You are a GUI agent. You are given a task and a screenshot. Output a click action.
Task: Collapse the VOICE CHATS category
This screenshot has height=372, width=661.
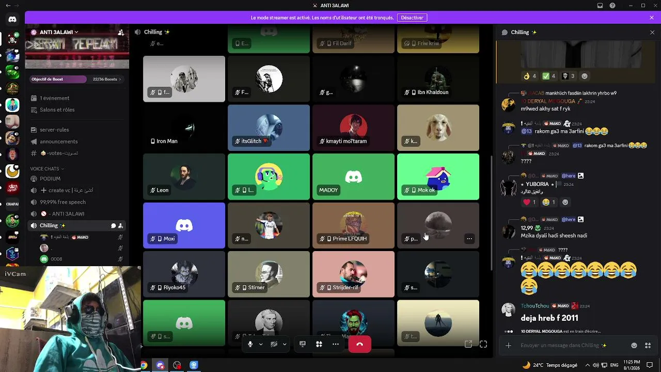pos(47,169)
